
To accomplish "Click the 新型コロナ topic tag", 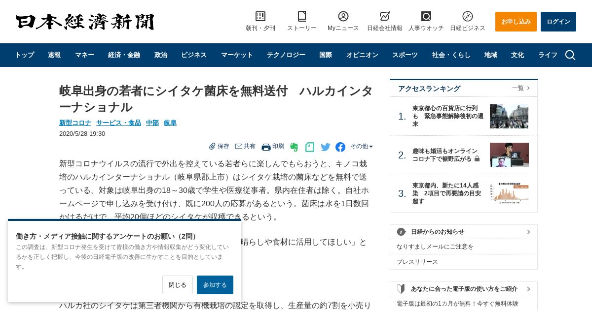I will 75,123.
